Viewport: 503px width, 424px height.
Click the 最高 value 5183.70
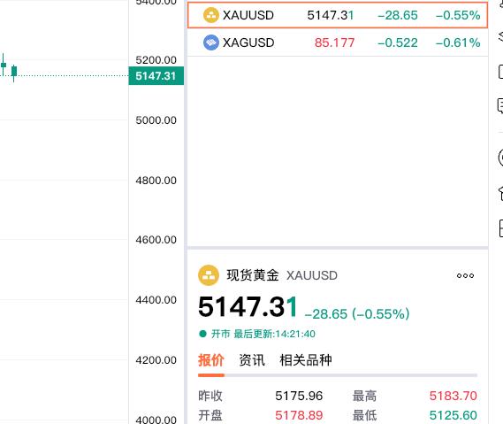[x=453, y=396]
